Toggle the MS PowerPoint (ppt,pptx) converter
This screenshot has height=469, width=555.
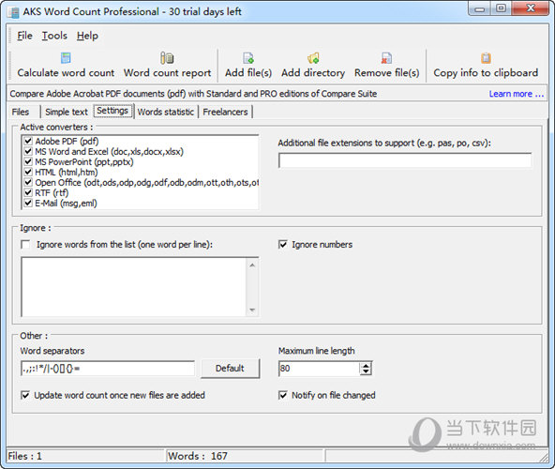28,161
